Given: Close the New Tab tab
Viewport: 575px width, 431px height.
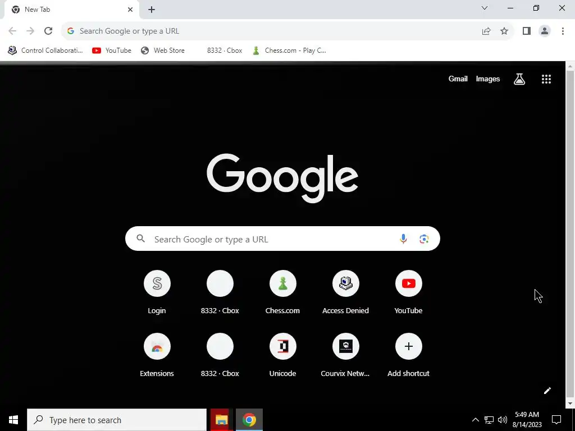Looking at the screenshot, I should coord(130,10).
